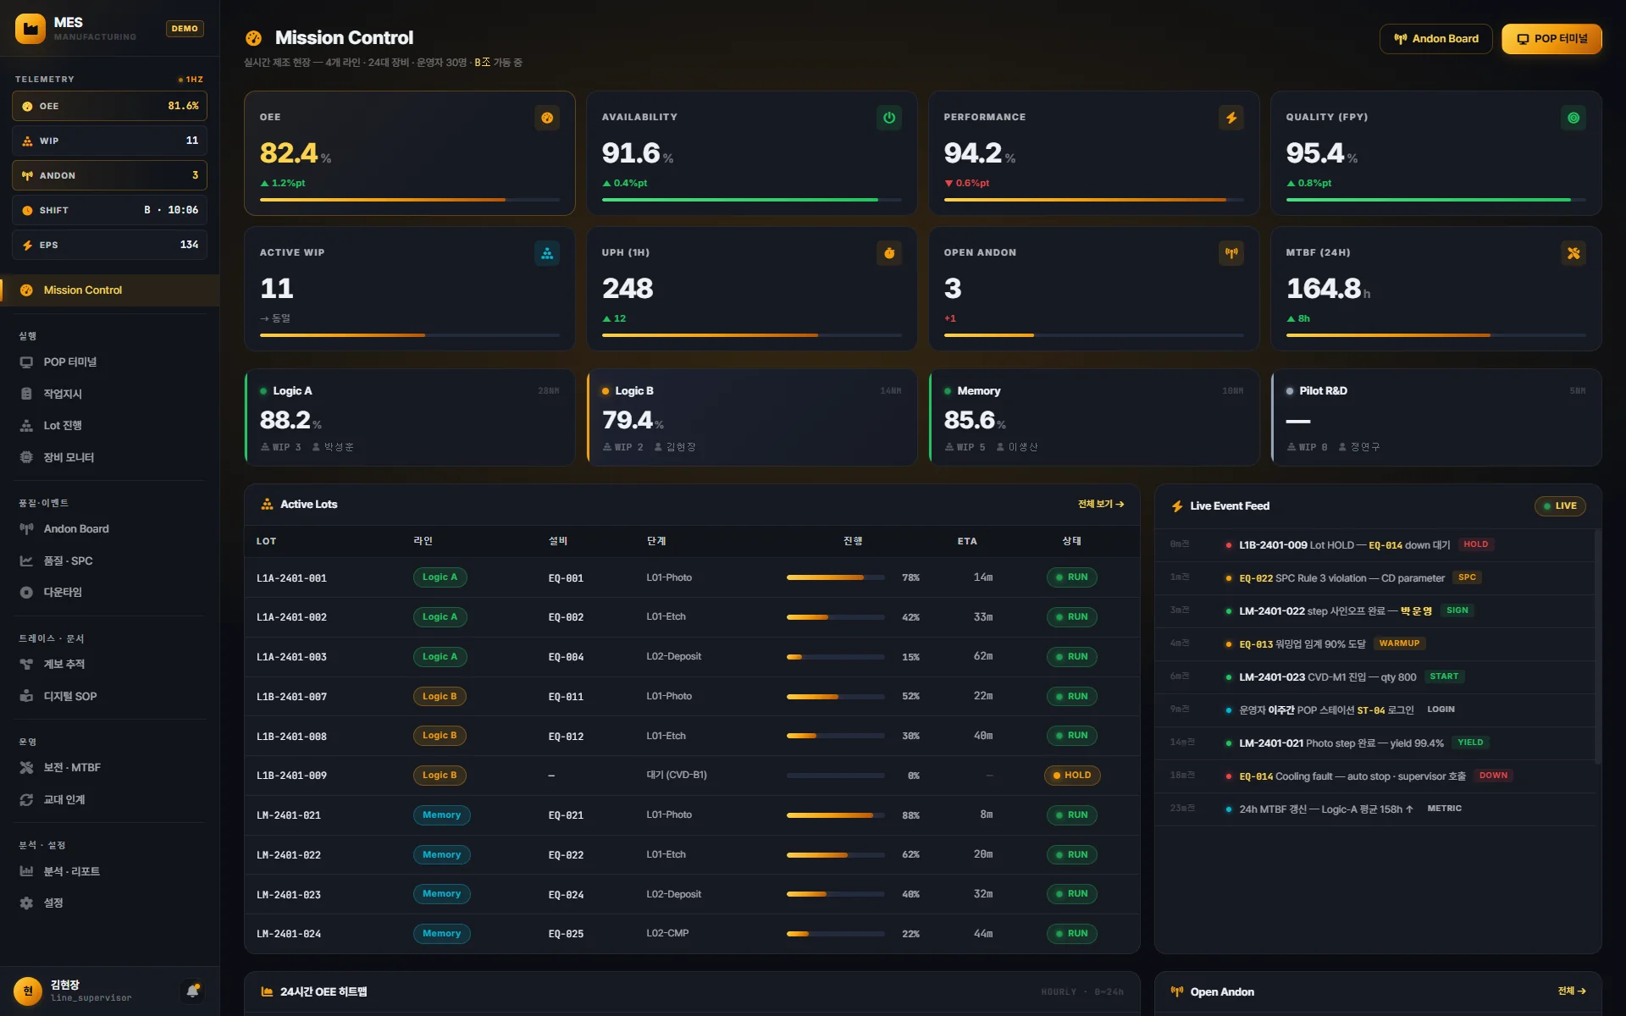Click RUN status of lot LM-2401-024
The height and width of the screenshot is (1016, 1626).
1072,934
